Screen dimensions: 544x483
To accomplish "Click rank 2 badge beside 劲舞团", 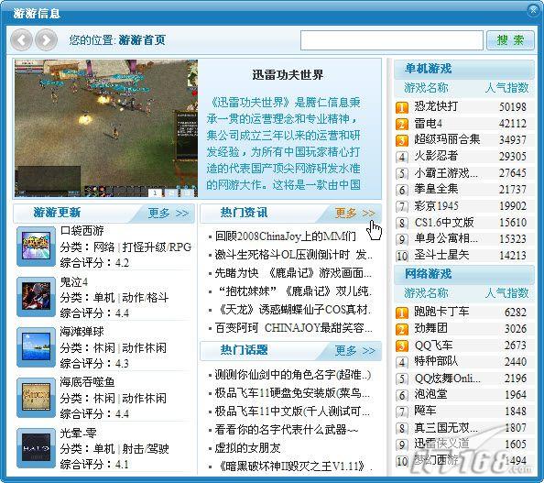I will 402,329.
